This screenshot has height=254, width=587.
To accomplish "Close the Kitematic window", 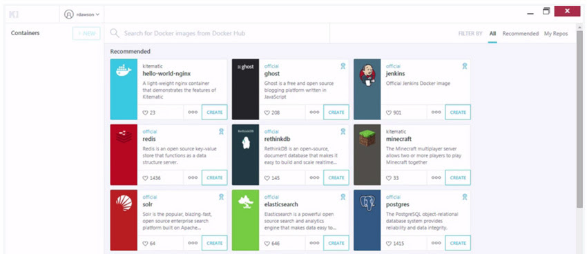I will tap(567, 11).
